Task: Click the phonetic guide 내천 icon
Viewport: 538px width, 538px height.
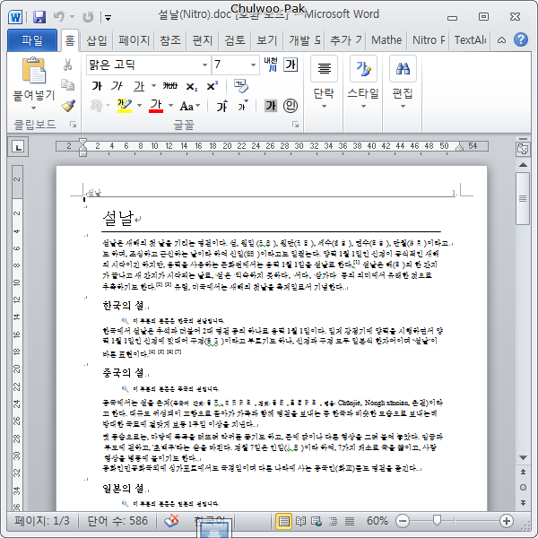Action: click(271, 65)
